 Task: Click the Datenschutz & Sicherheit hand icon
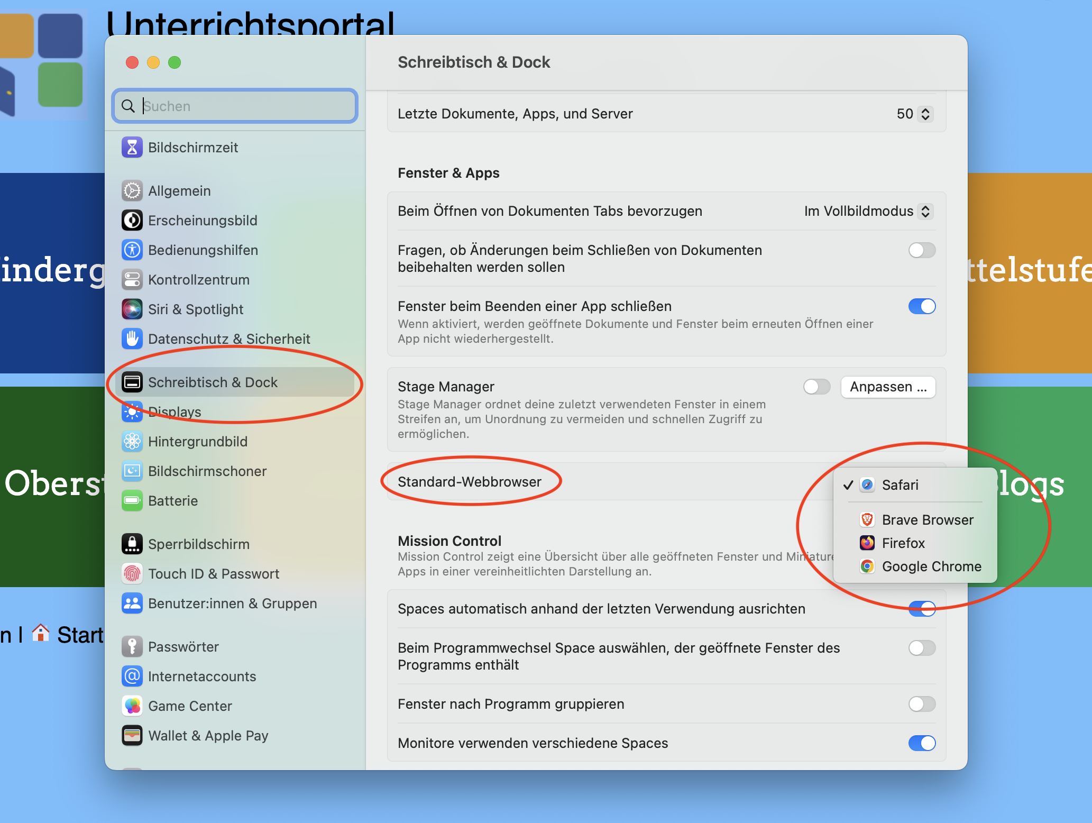[132, 339]
